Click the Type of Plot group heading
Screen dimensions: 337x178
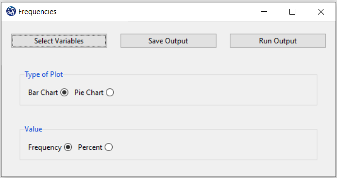[44, 74]
